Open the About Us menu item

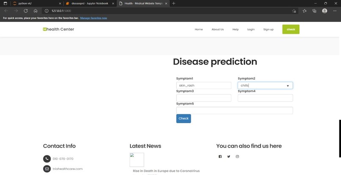217,29
